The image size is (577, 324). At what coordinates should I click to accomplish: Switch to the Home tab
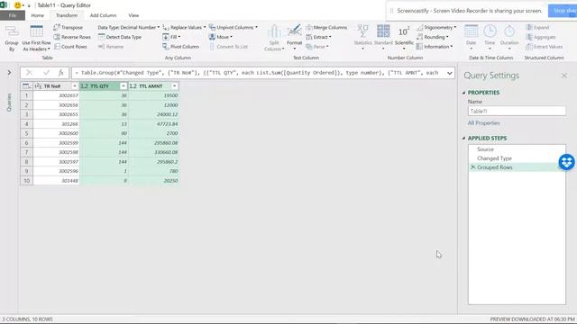pos(38,15)
